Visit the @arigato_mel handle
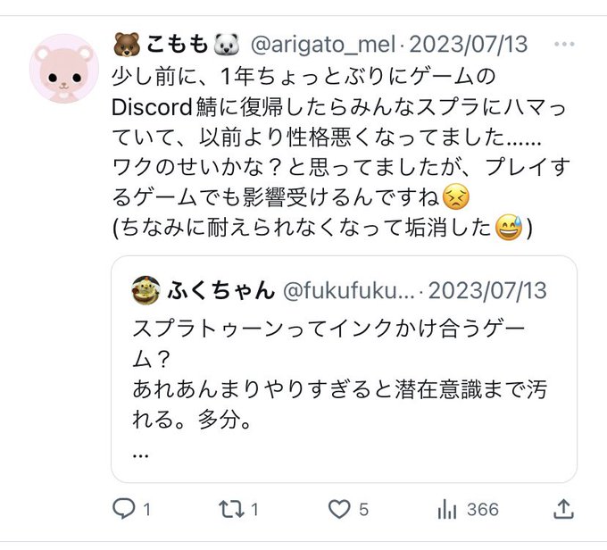The height and width of the screenshot is (550, 607). 323,44
